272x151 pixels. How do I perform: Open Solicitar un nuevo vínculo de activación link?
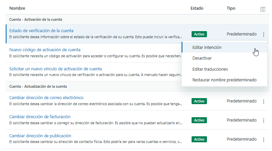click(x=55, y=69)
